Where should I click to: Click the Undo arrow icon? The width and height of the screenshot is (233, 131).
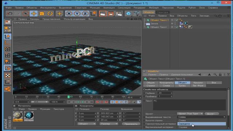coord(9,13)
